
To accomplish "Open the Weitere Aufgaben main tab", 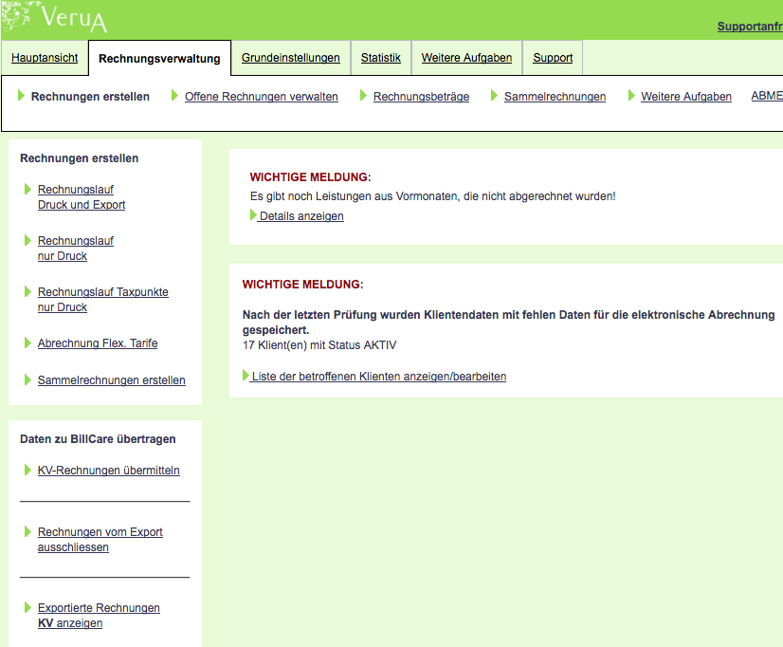I will click(x=466, y=58).
